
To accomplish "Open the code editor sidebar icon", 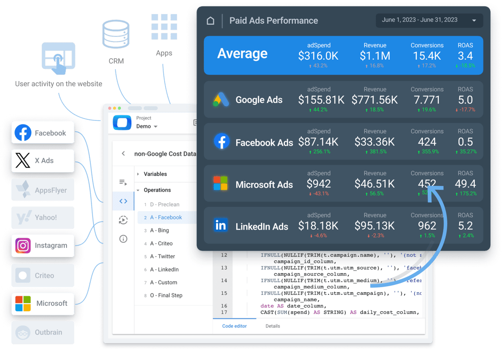I will pos(124,201).
